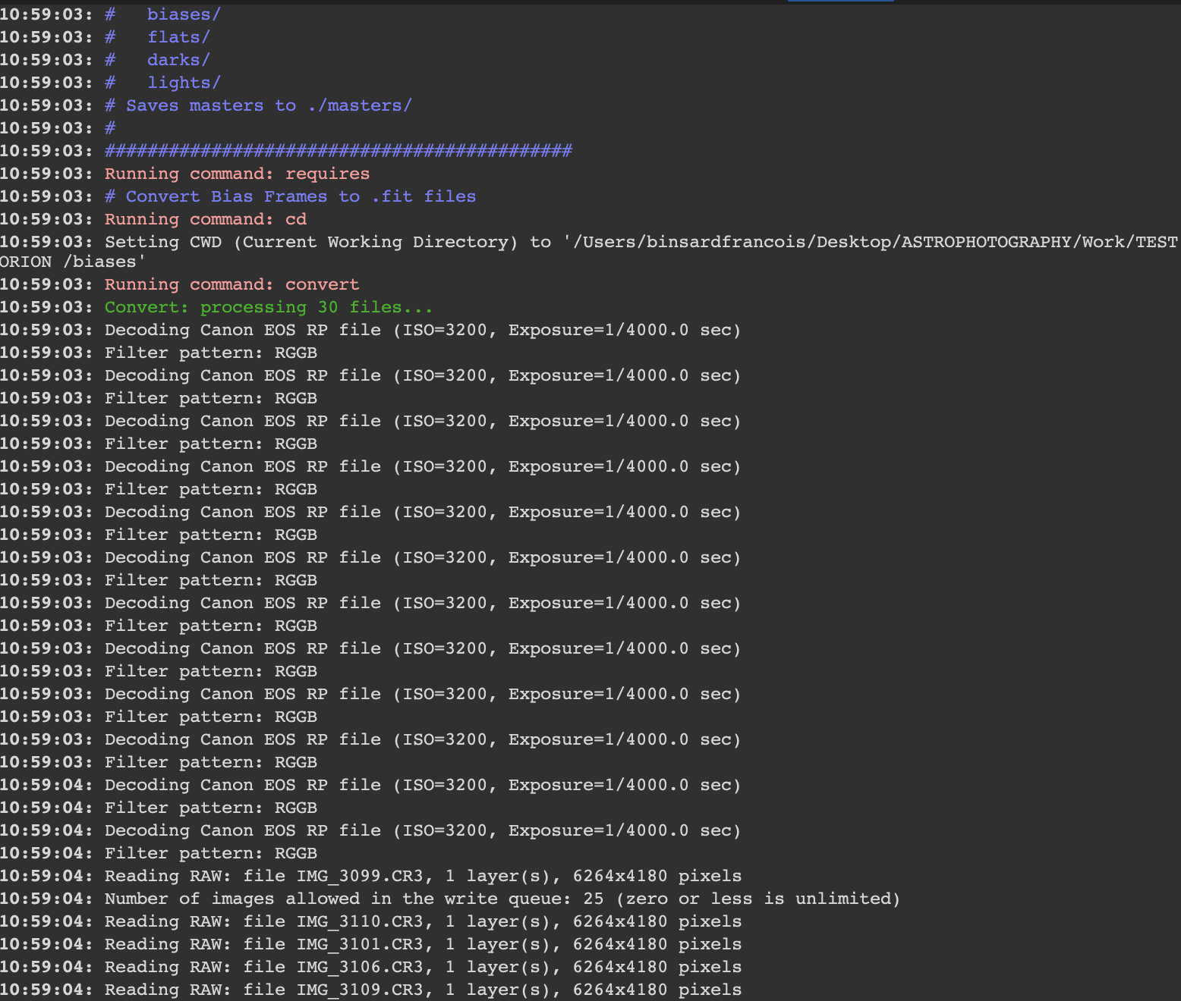Click the 'biases/' comment line
Viewport: 1181px width, 1001px height.
coord(183,14)
